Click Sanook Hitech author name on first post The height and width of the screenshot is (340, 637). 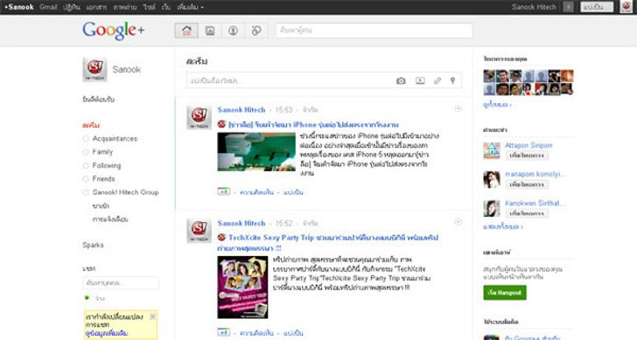click(241, 109)
